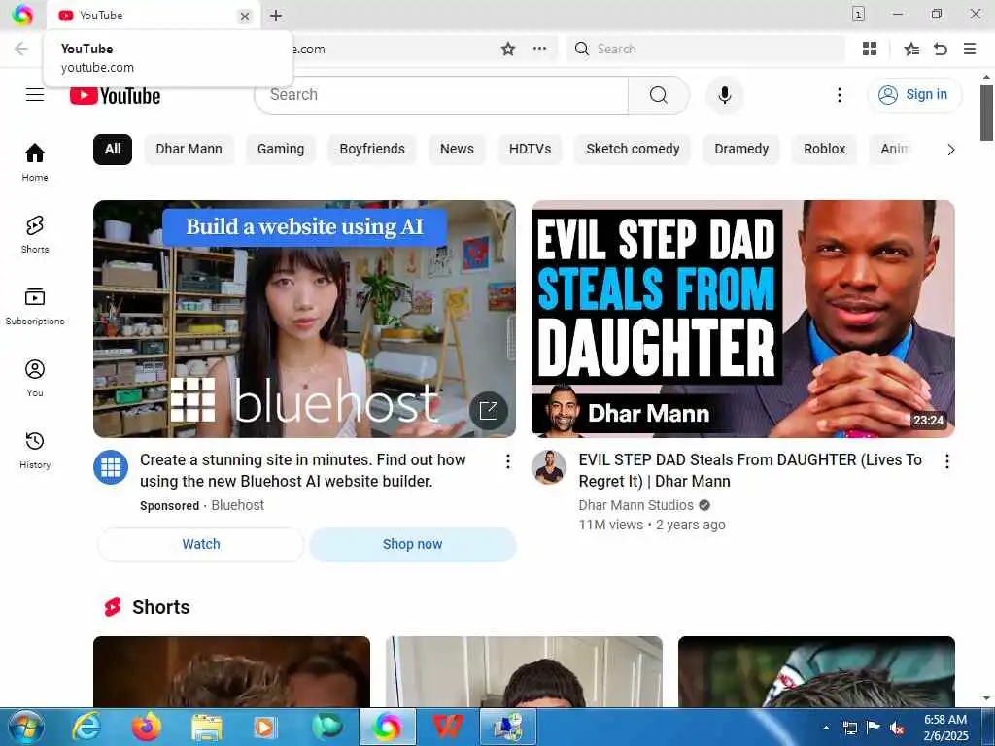
Task: Open History in sidebar
Action: click(x=35, y=451)
